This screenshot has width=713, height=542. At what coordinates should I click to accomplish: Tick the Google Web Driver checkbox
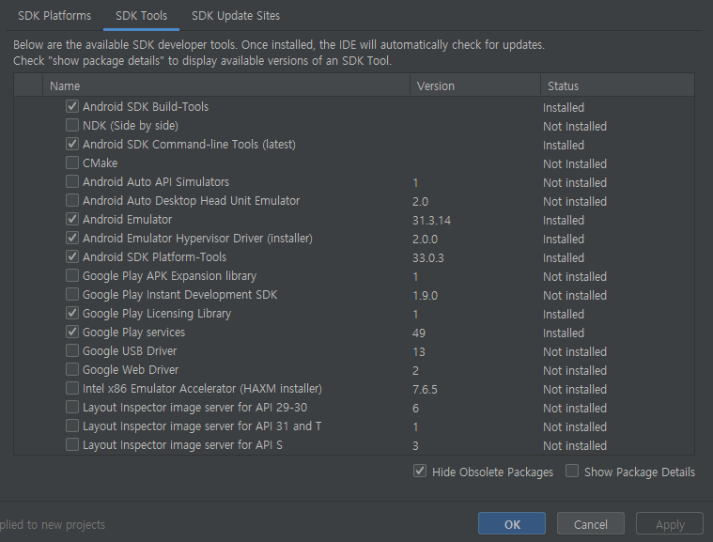coord(71,370)
